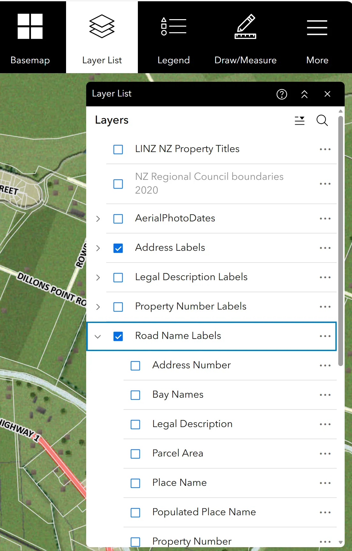Enable the Address Number sublayer checkbox

tap(135, 366)
